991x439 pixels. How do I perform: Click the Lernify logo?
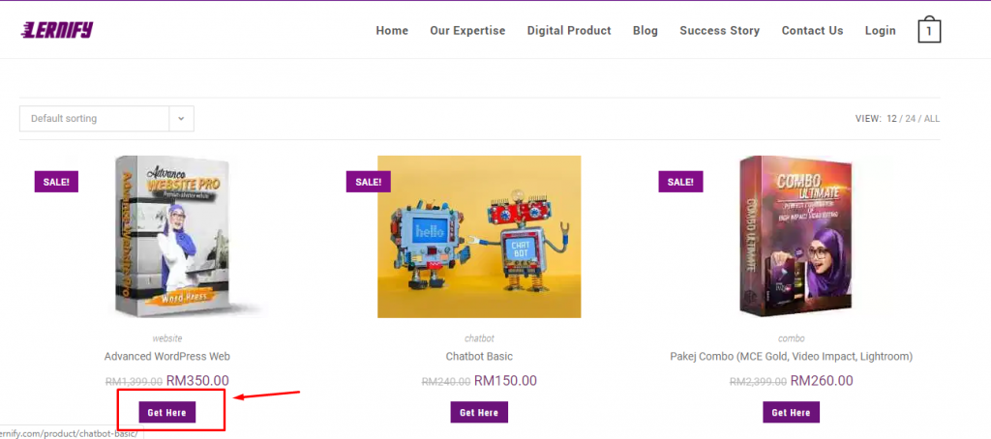click(57, 30)
